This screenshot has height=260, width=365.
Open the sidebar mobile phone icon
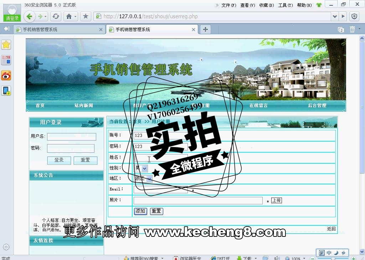click(x=6, y=91)
